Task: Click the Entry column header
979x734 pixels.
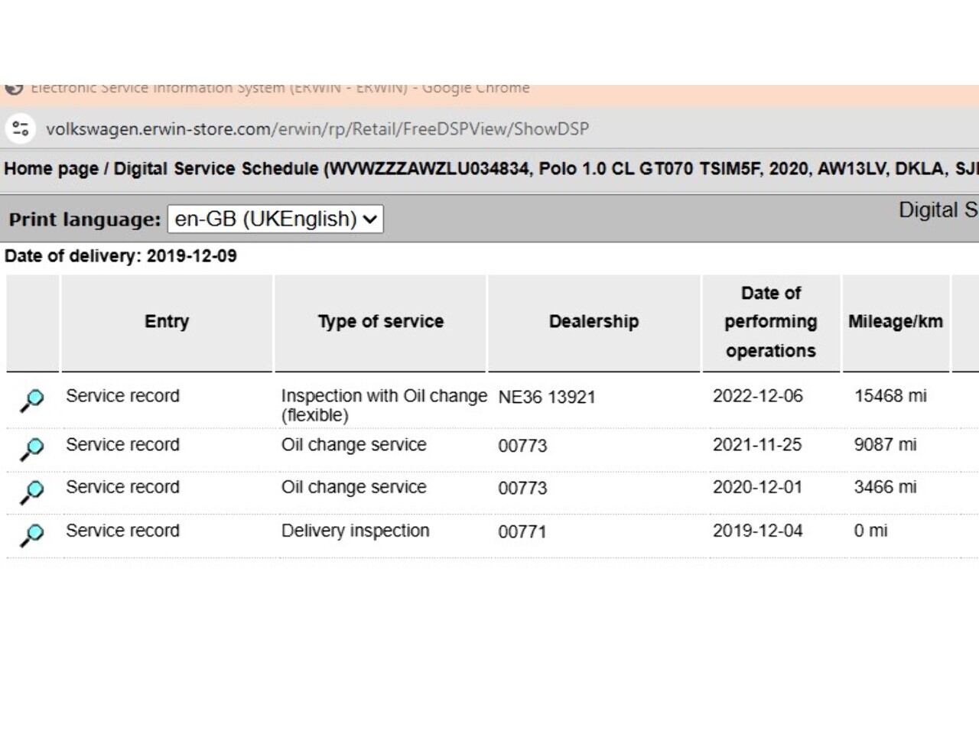Action: click(x=167, y=322)
